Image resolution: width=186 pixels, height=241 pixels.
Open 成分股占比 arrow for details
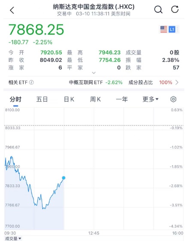pyautogui.click(x=177, y=82)
